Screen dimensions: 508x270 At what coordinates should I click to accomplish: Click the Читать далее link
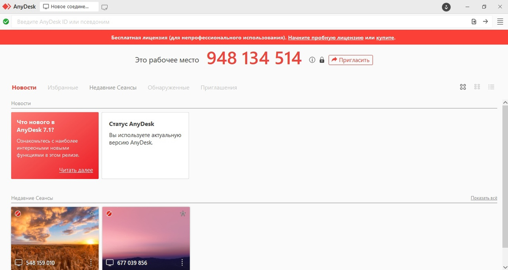76,170
